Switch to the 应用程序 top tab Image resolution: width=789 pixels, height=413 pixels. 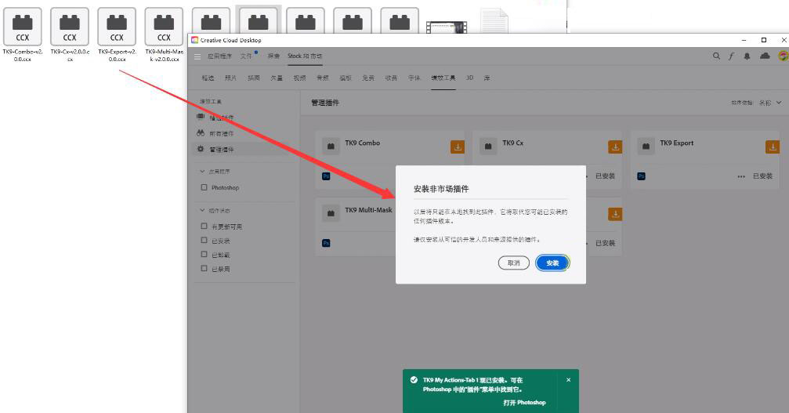220,56
